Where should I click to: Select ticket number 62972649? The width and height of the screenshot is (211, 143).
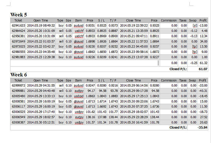click(x=18, y=41)
